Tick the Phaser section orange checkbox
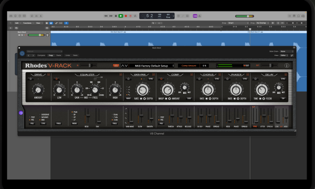This screenshot has width=315, height=189. tap(248, 75)
